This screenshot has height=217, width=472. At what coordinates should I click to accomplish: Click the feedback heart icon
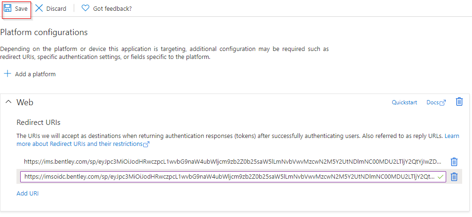[x=85, y=8]
